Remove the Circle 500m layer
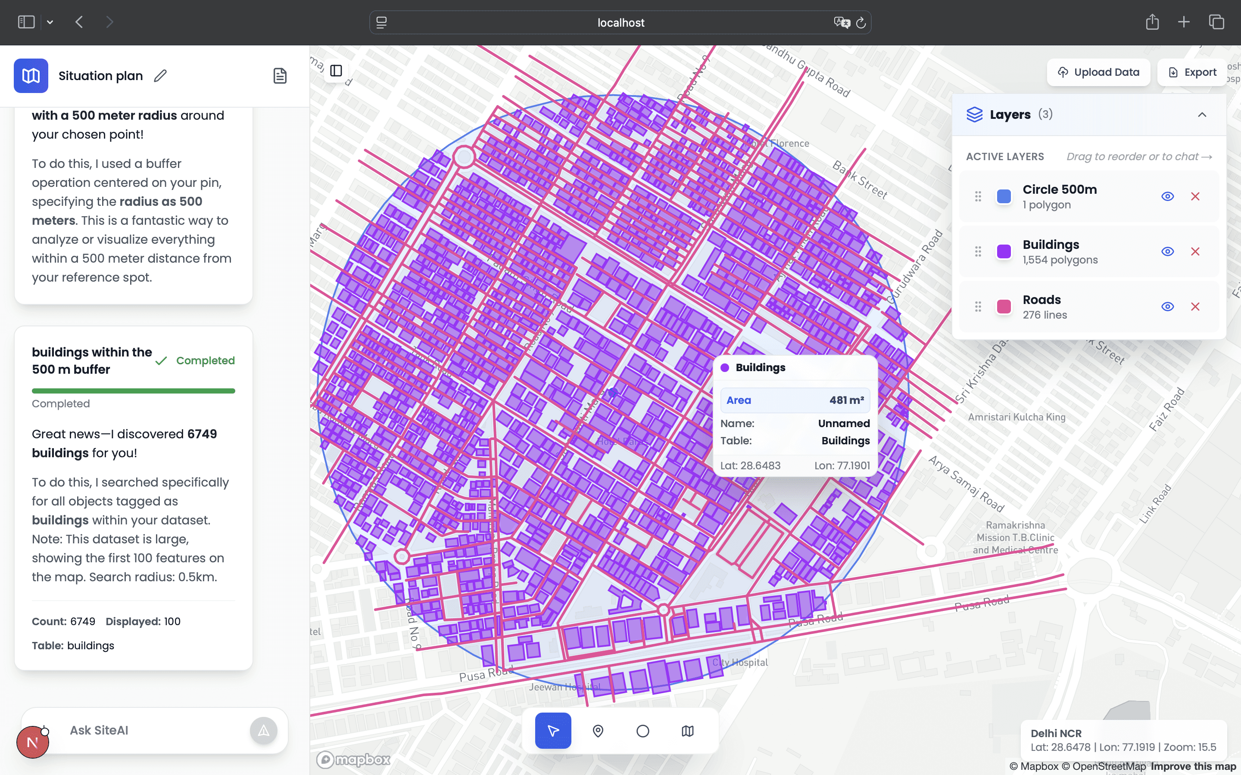The height and width of the screenshot is (775, 1241). tap(1195, 196)
